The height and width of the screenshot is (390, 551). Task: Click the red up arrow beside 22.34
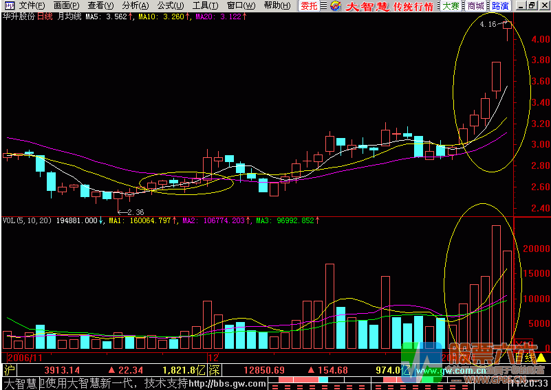(109, 370)
